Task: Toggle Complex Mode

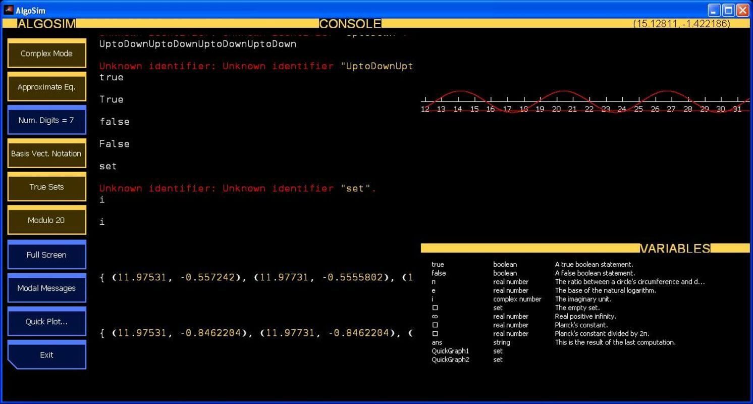Action: (x=46, y=54)
